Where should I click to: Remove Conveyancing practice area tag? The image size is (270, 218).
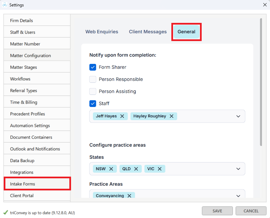click(129, 196)
